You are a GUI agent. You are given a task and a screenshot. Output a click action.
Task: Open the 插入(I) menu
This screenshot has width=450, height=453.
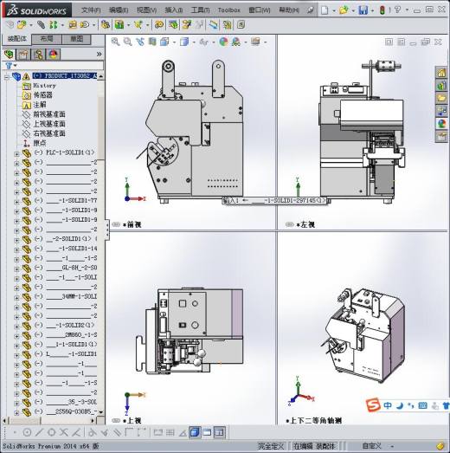174,10
